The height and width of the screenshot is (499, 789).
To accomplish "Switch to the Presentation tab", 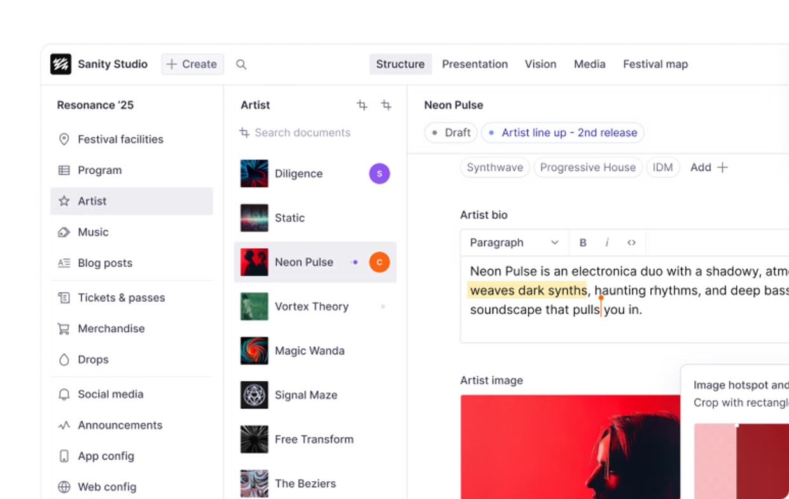I will click(475, 64).
